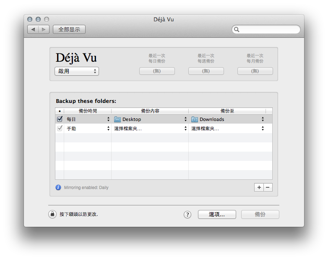This screenshot has height=260, width=328.
Task: Click the 按下鎖頭以防更改 label
Action: click(x=79, y=214)
